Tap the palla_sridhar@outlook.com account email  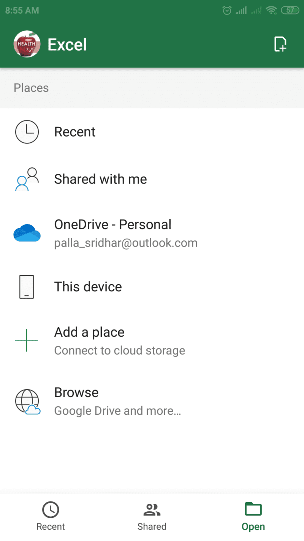pos(126,243)
